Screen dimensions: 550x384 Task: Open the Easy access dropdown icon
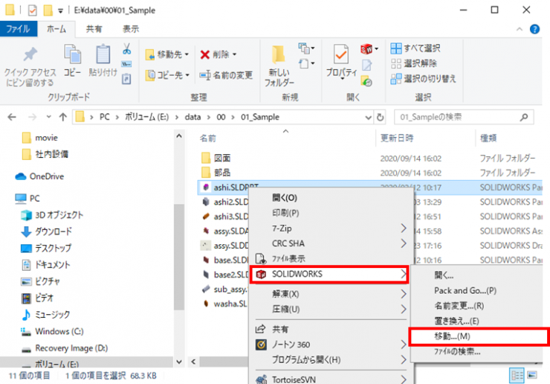[306, 64]
